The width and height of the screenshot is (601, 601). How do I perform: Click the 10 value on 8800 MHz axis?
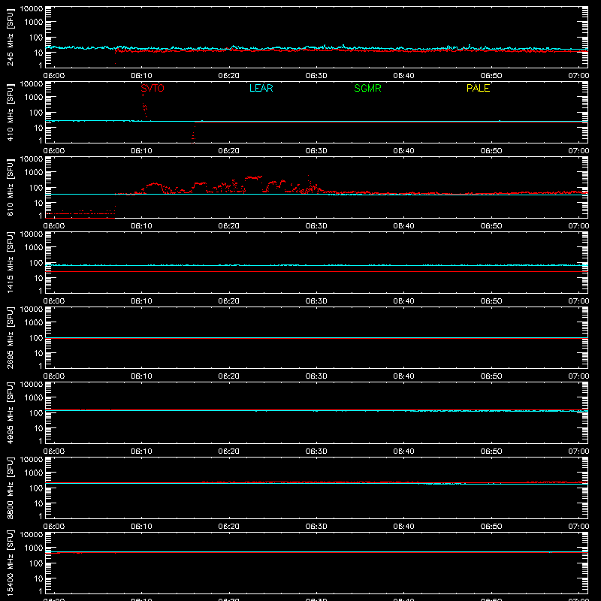38,503
